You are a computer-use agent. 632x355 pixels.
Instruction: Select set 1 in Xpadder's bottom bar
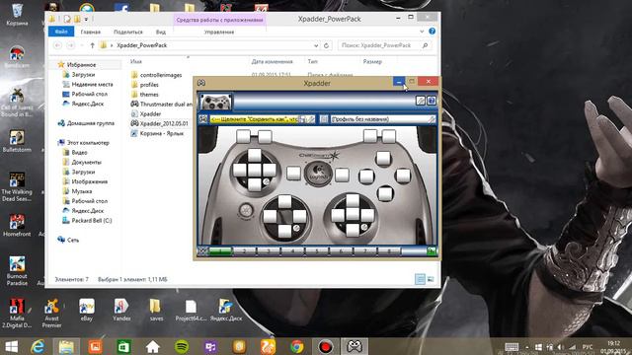pos(220,251)
